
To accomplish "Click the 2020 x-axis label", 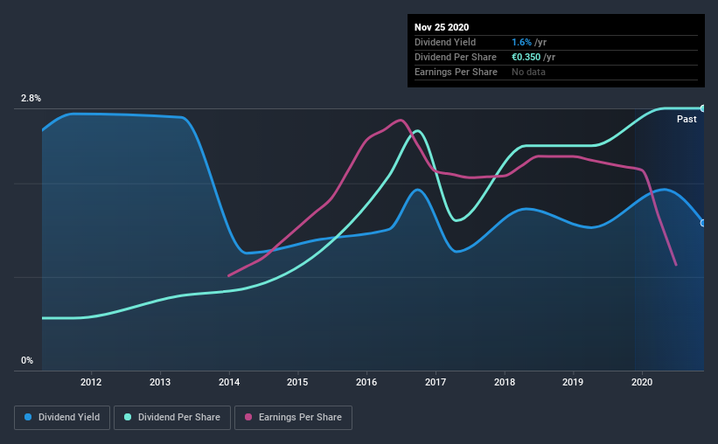I will [x=642, y=382].
